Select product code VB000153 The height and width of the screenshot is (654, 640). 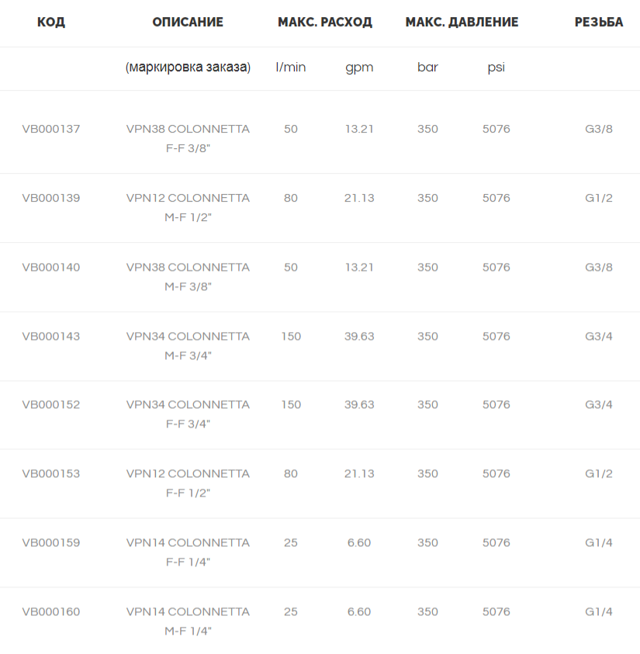coord(51,474)
